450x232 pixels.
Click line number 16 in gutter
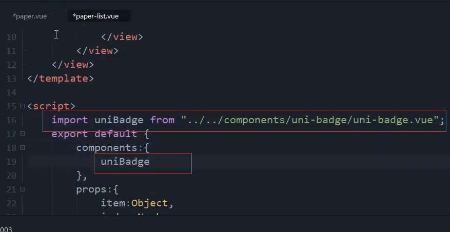click(11, 120)
